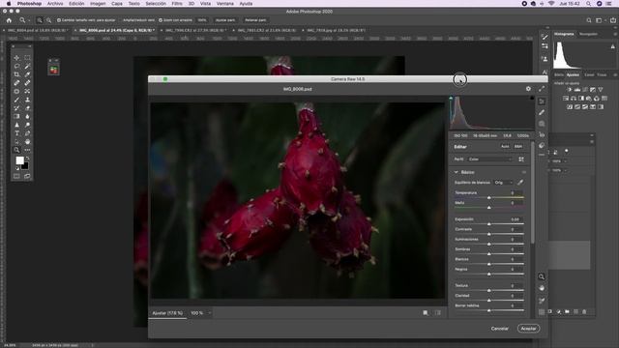Open the Apple menu
This screenshot has height=348, width=619.
9,4
